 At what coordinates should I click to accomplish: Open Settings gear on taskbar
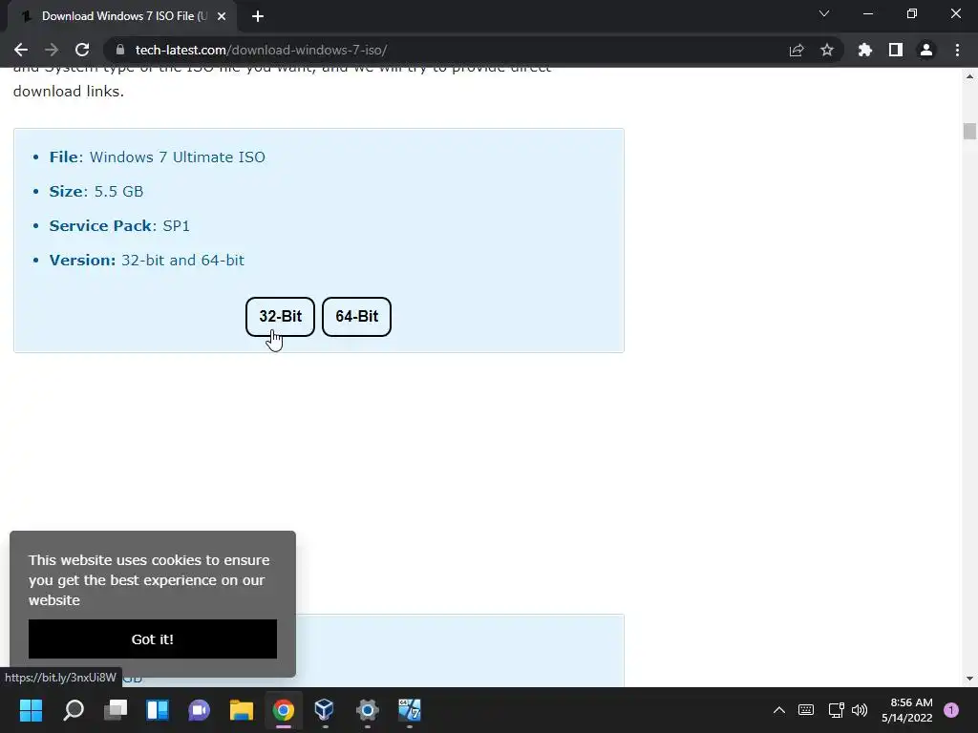coord(368,710)
